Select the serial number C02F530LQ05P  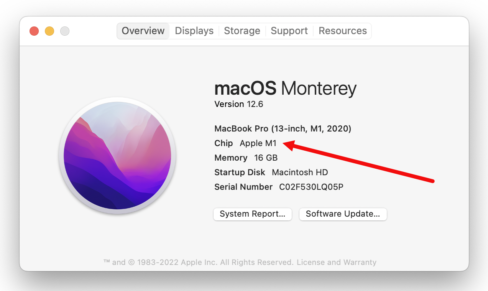pos(311,187)
